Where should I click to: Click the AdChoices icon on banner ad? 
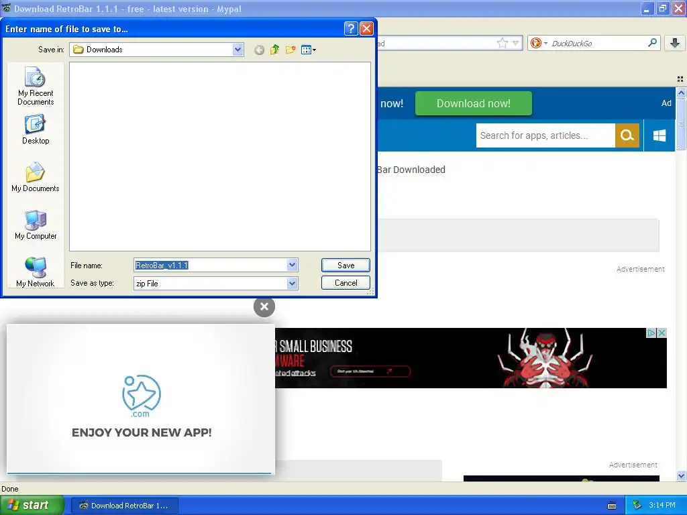(x=651, y=333)
